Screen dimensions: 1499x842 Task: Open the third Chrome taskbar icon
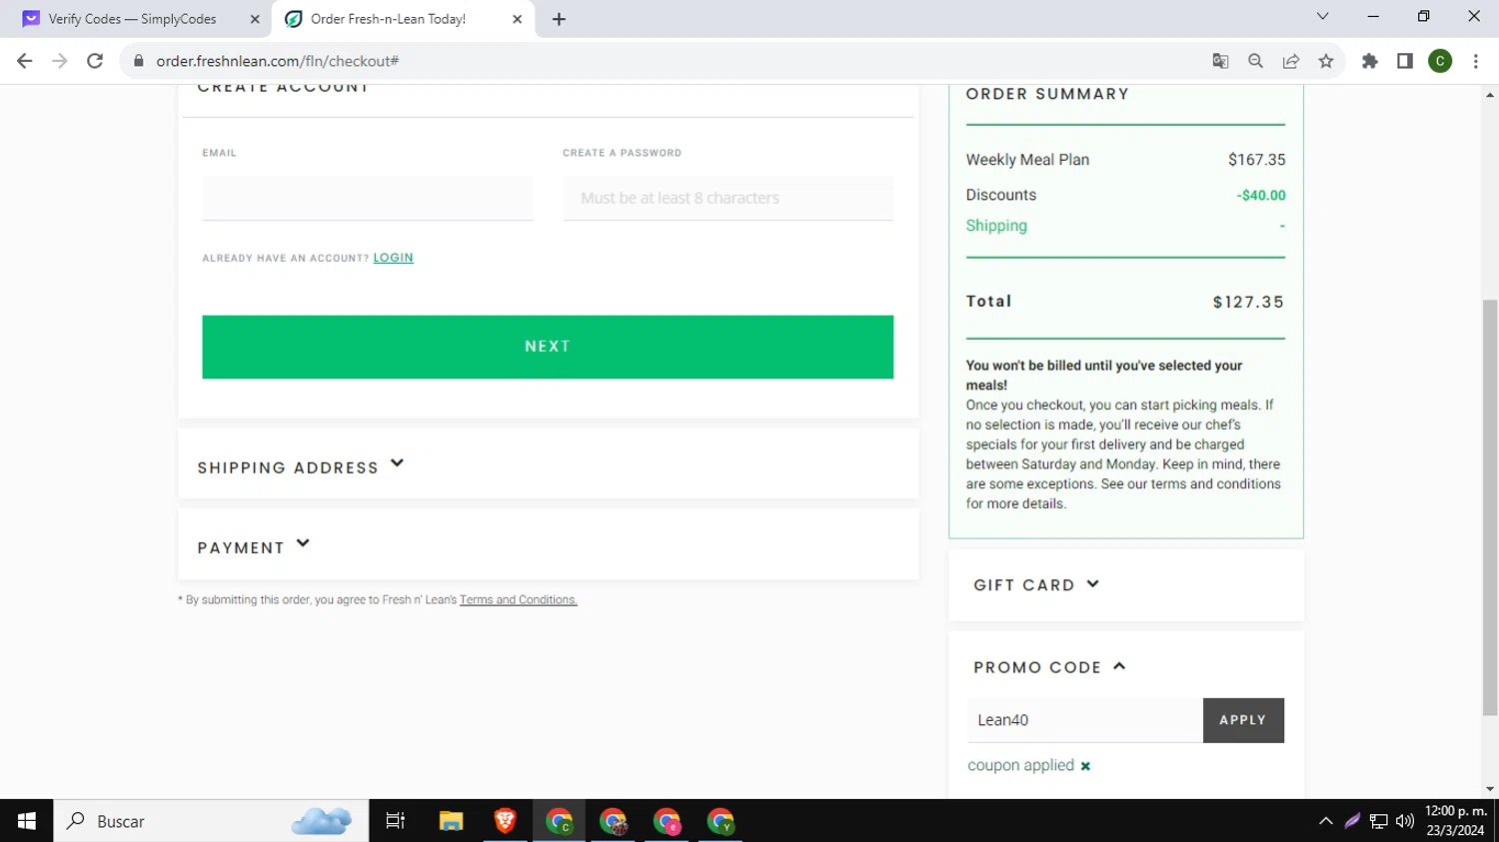(x=667, y=821)
